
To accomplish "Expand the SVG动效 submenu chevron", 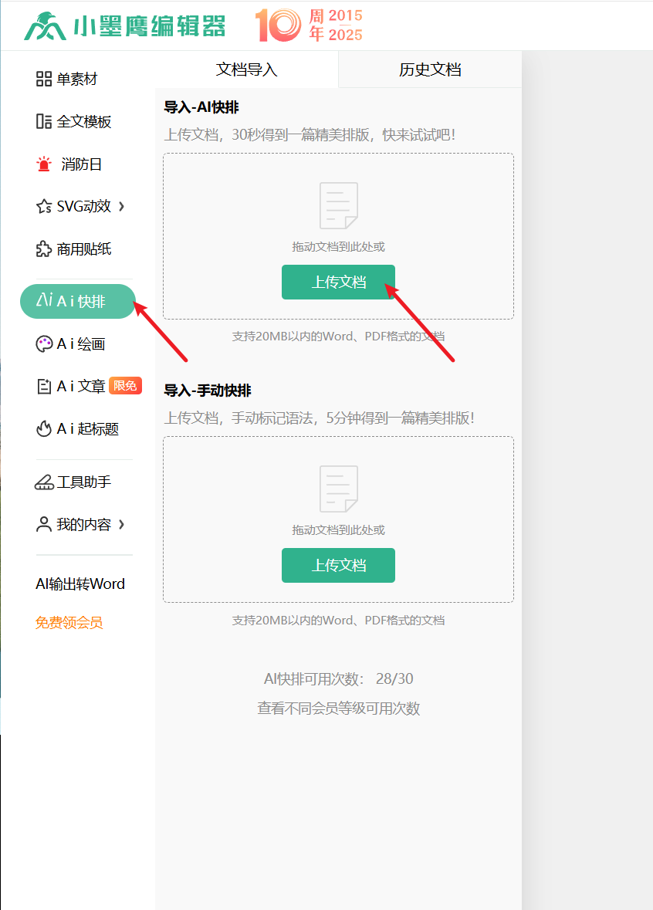I will (x=121, y=206).
